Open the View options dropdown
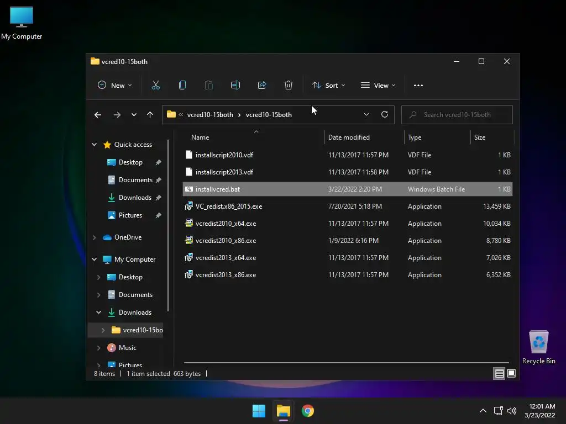 pos(378,85)
